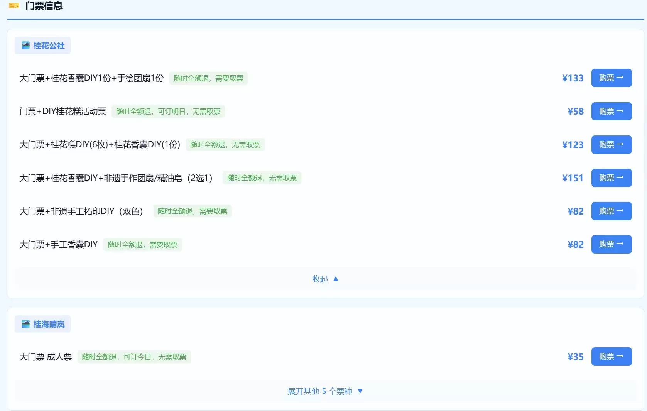Buy the ¥151 非遗手作团扇/精油皂 ticket
The width and height of the screenshot is (647, 411).
coord(611,178)
